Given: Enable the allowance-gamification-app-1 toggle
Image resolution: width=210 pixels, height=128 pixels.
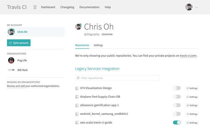Looking at the screenshot, I should [177, 105].
